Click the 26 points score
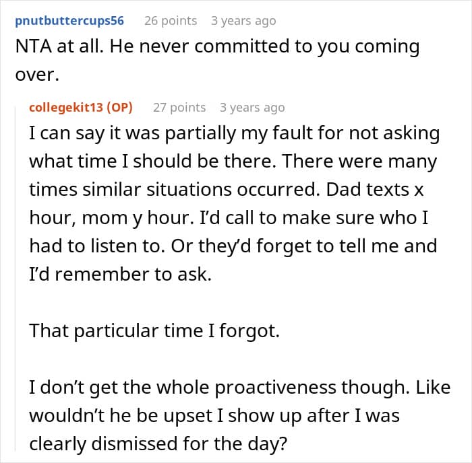The height and width of the screenshot is (463, 472). 170,21
